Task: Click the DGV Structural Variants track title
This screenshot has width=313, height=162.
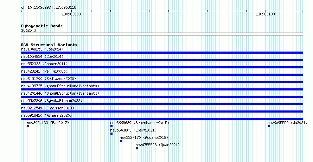Action: coord(49,45)
